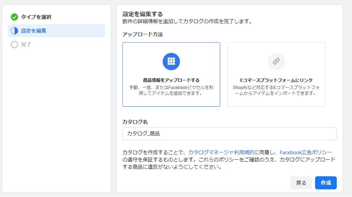Viewport: 352px width, 197px height.
Task: Select the タイプを選択 step label
Action: pyautogui.click(x=36, y=17)
